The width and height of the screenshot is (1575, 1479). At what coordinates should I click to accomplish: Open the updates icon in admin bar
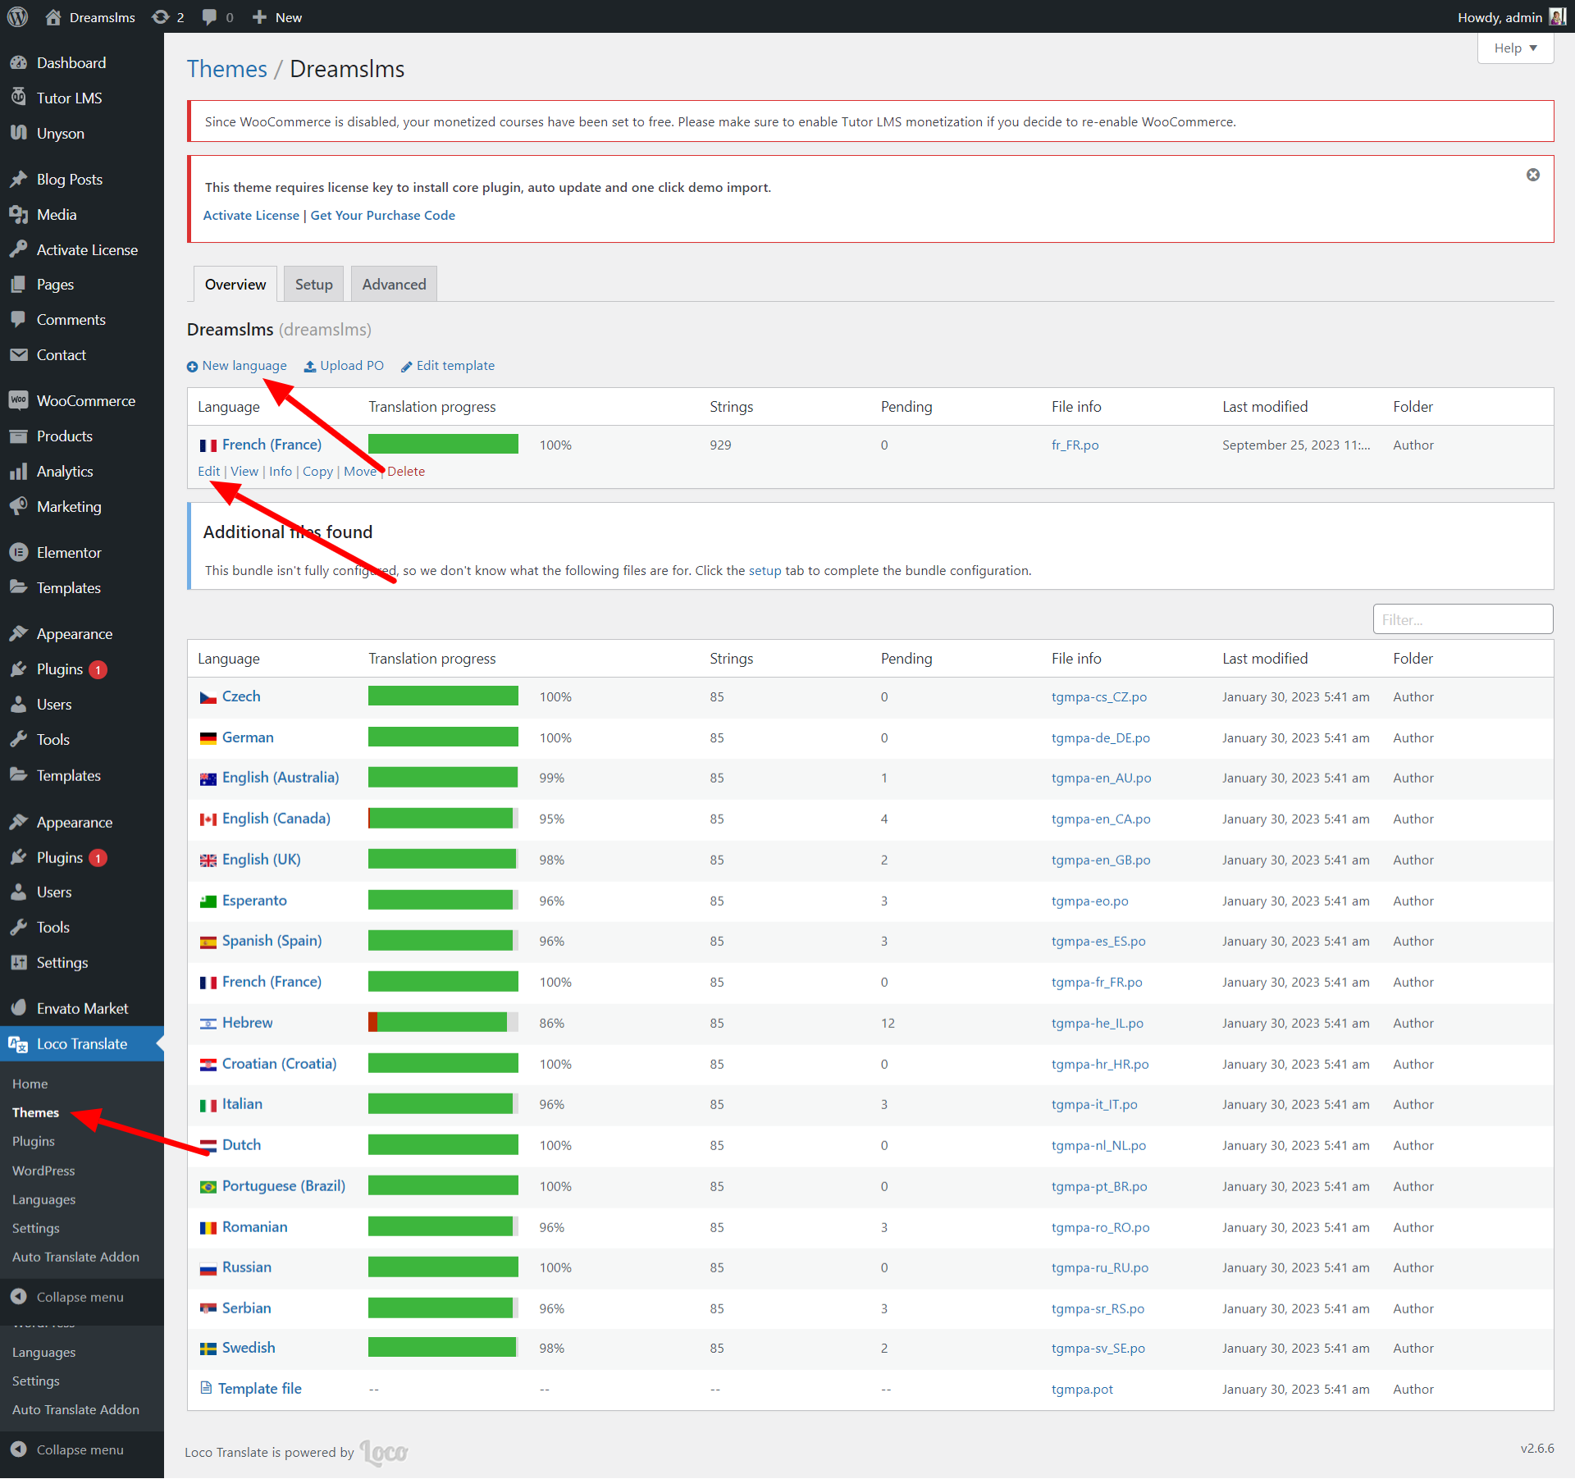coord(161,17)
